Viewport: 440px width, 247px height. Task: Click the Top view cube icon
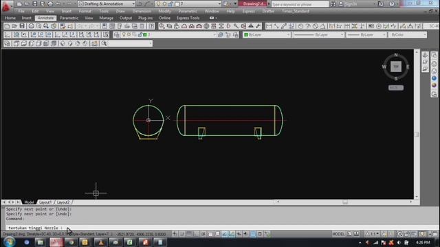click(16, 43)
